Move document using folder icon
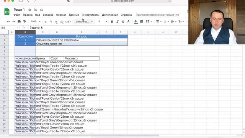Viewport: 245px width, 138px height. (x=36, y=10)
